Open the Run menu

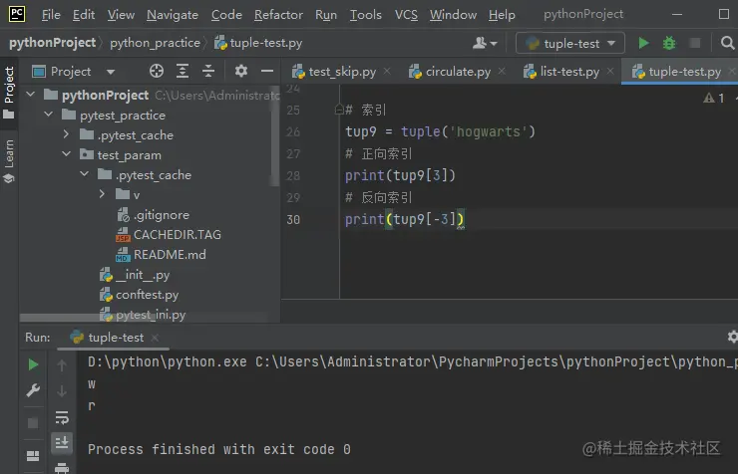point(326,15)
